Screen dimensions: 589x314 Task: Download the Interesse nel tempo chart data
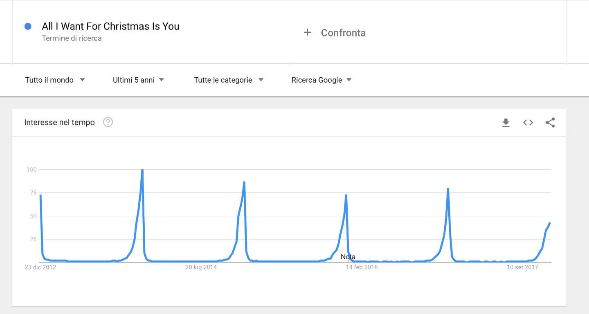point(506,123)
